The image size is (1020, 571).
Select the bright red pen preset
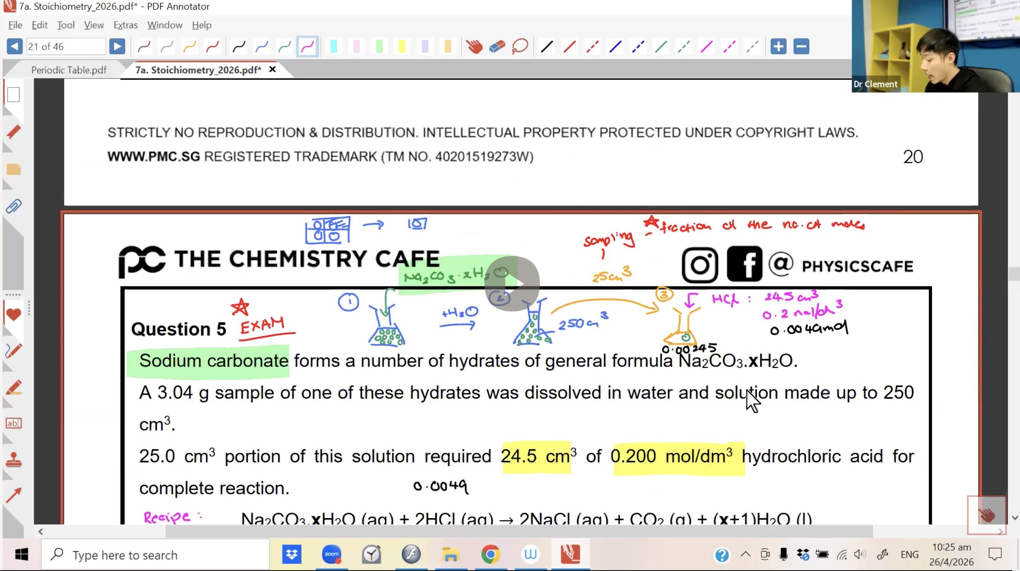point(212,46)
